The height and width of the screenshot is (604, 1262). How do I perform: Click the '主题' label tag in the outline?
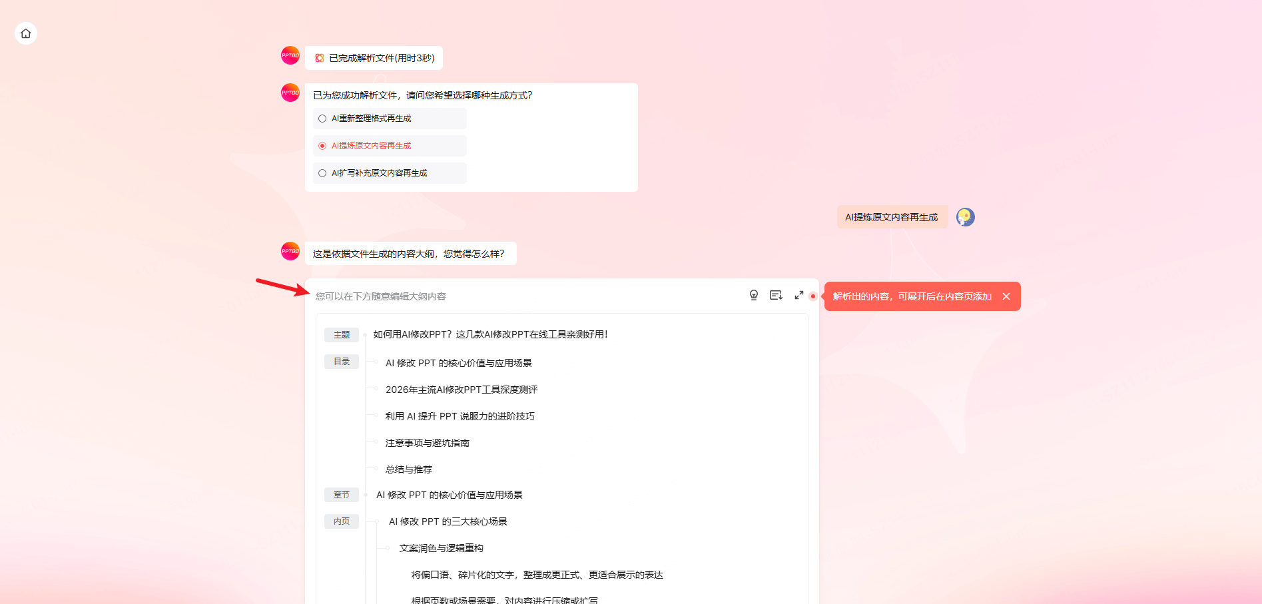tap(341, 334)
